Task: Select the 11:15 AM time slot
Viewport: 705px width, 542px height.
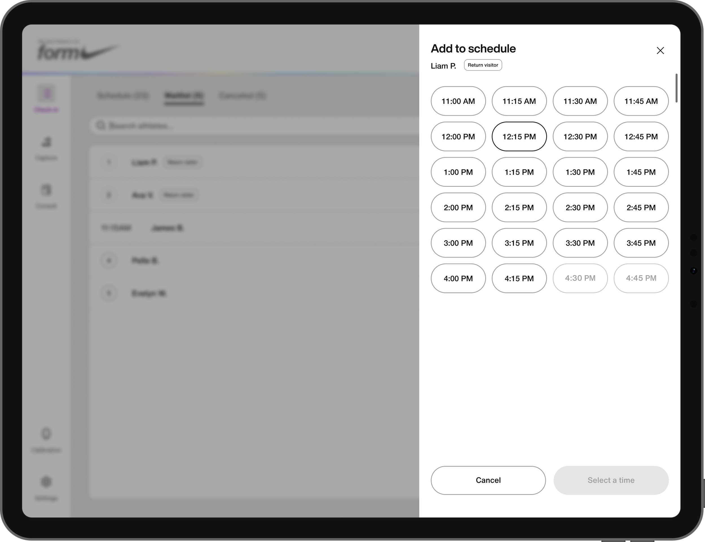Action: pos(519,101)
